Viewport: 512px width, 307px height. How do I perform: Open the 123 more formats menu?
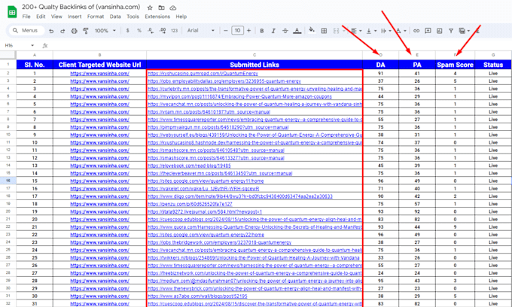pyautogui.click(x=174, y=31)
